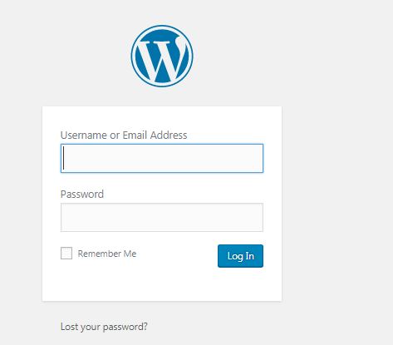
Task: Click the WordPress logo
Action: click(162, 56)
